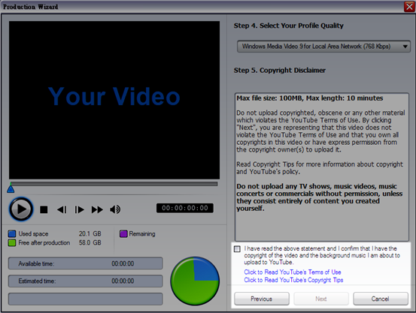Start playback with the round Play button
The width and height of the screenshot is (416, 313).
pos(21,209)
